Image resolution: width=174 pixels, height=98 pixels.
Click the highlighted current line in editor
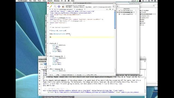(x=82, y=37)
